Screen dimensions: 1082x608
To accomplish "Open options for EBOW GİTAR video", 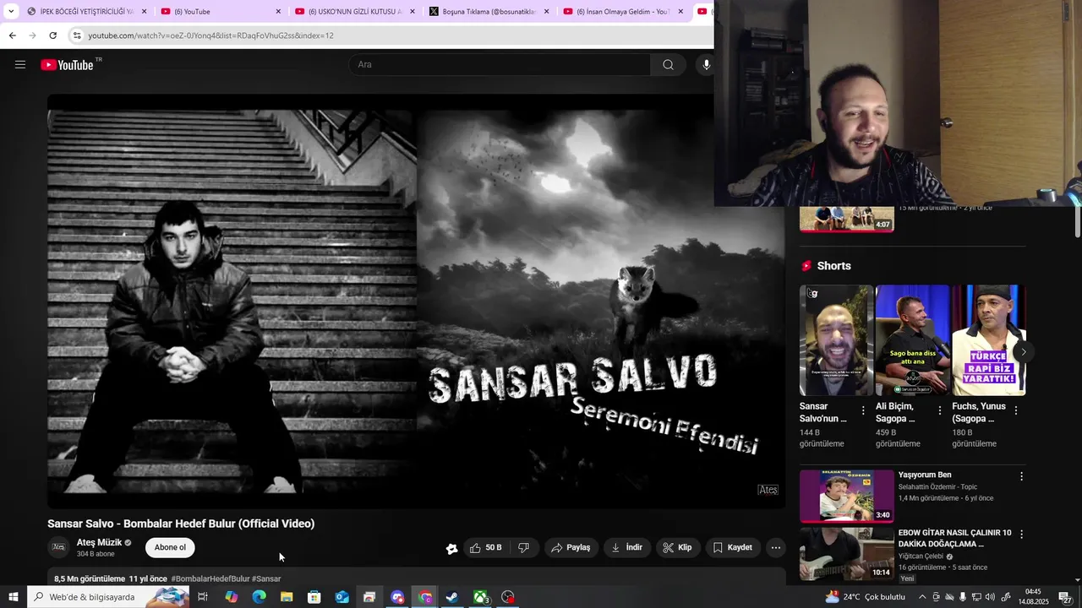I will 1021,535.
